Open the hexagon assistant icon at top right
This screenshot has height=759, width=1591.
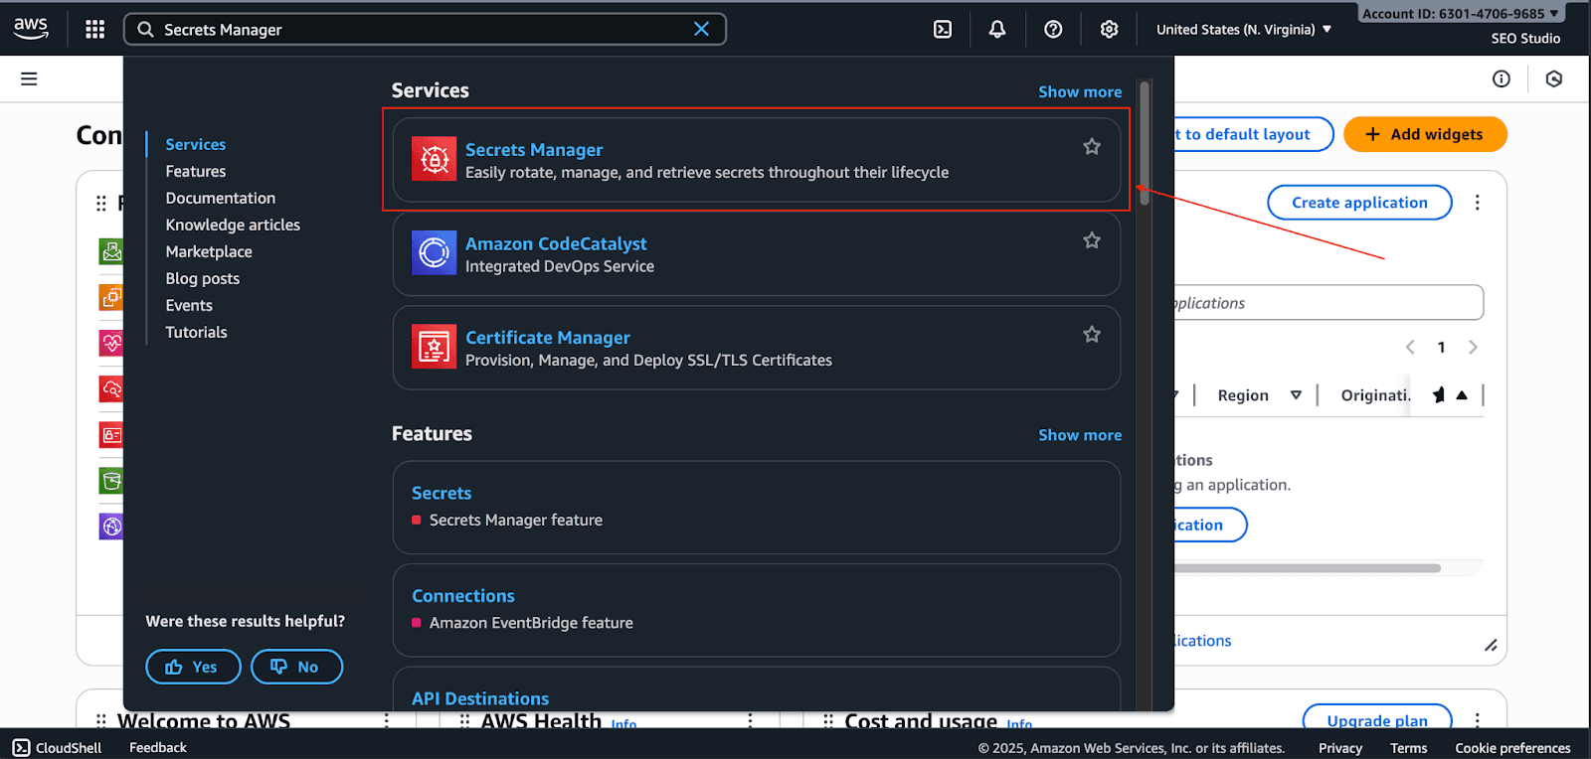[x=1554, y=78]
